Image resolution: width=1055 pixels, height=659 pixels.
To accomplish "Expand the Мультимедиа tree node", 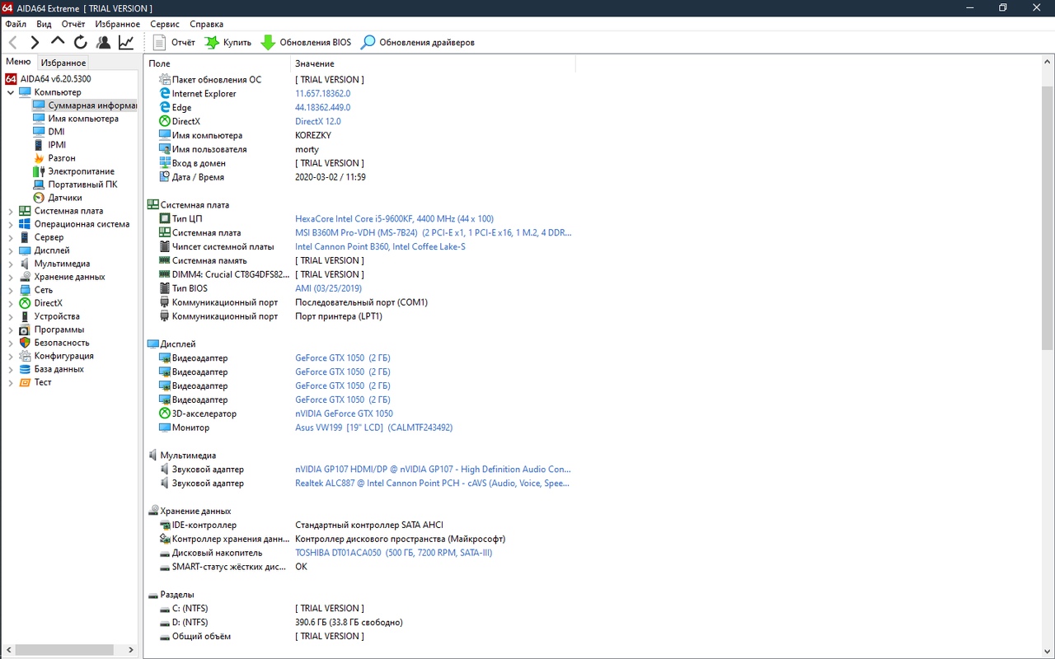I will 11,264.
